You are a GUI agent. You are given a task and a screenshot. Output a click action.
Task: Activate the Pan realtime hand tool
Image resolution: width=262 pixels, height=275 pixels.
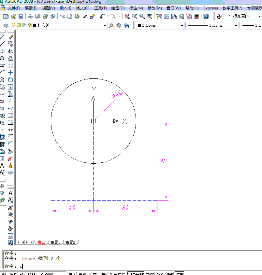(127, 16)
